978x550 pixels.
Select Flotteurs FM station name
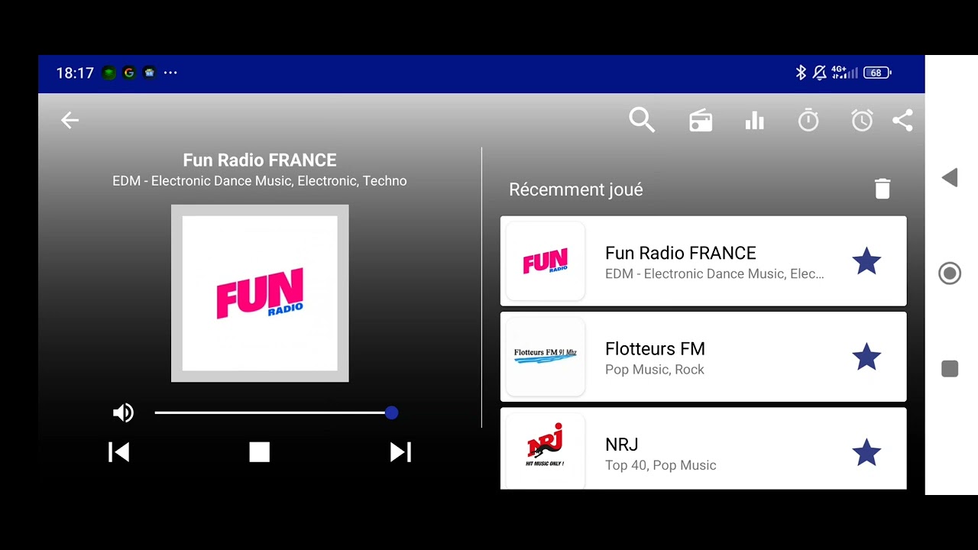[x=655, y=349]
